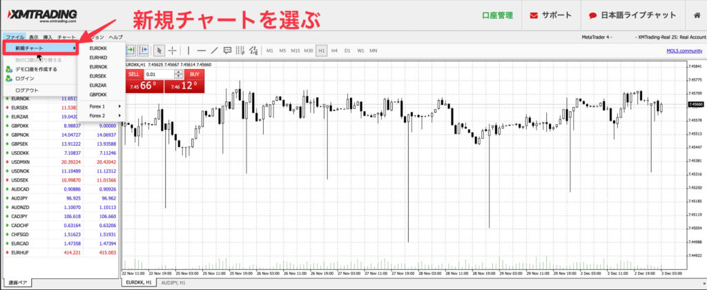Switch timeframe to MN
Screen dimensions: 707x290
pos(374,50)
